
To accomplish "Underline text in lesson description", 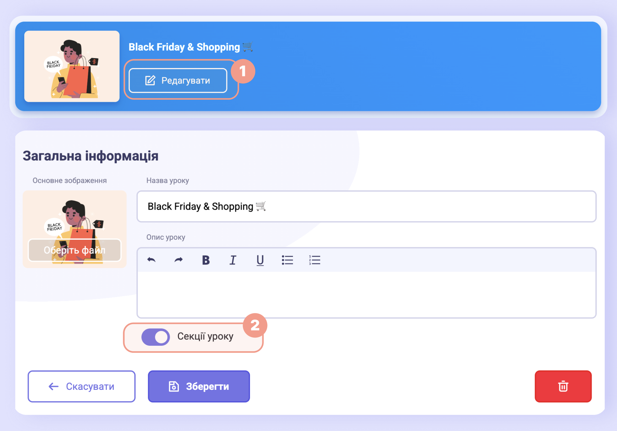I will click(260, 260).
